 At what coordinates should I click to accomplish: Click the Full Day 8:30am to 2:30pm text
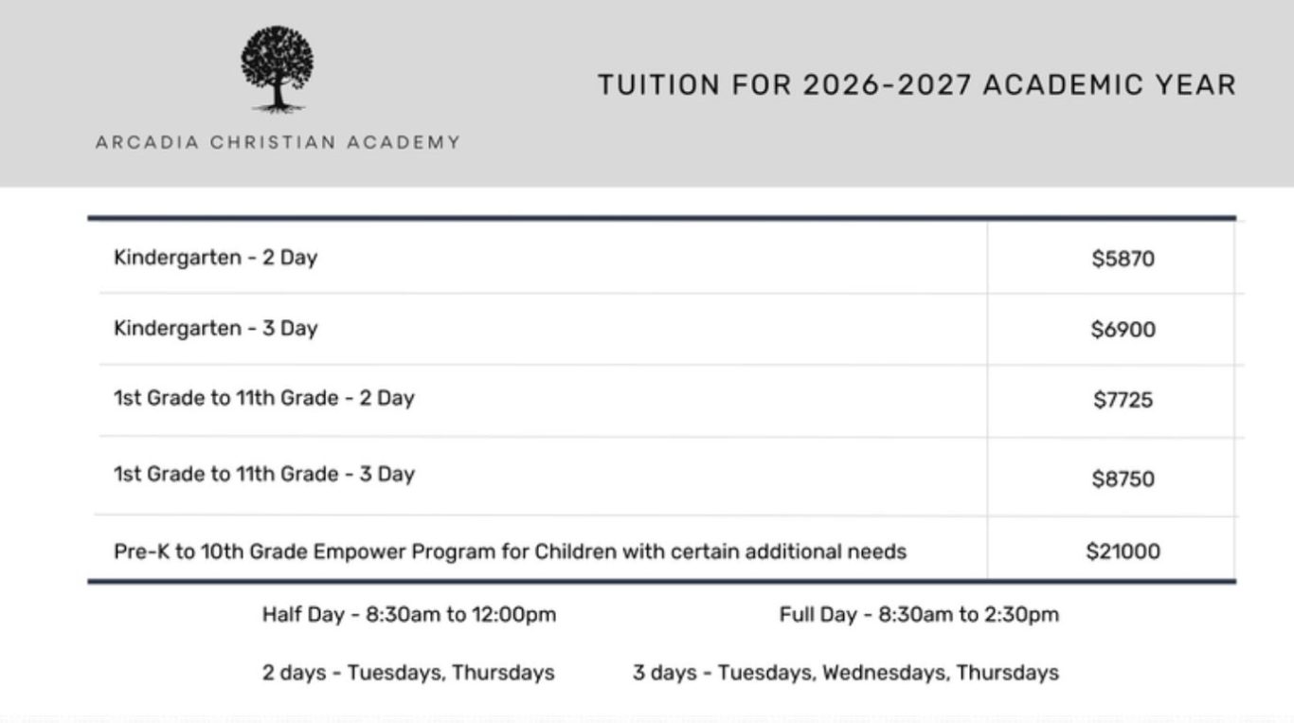(919, 615)
